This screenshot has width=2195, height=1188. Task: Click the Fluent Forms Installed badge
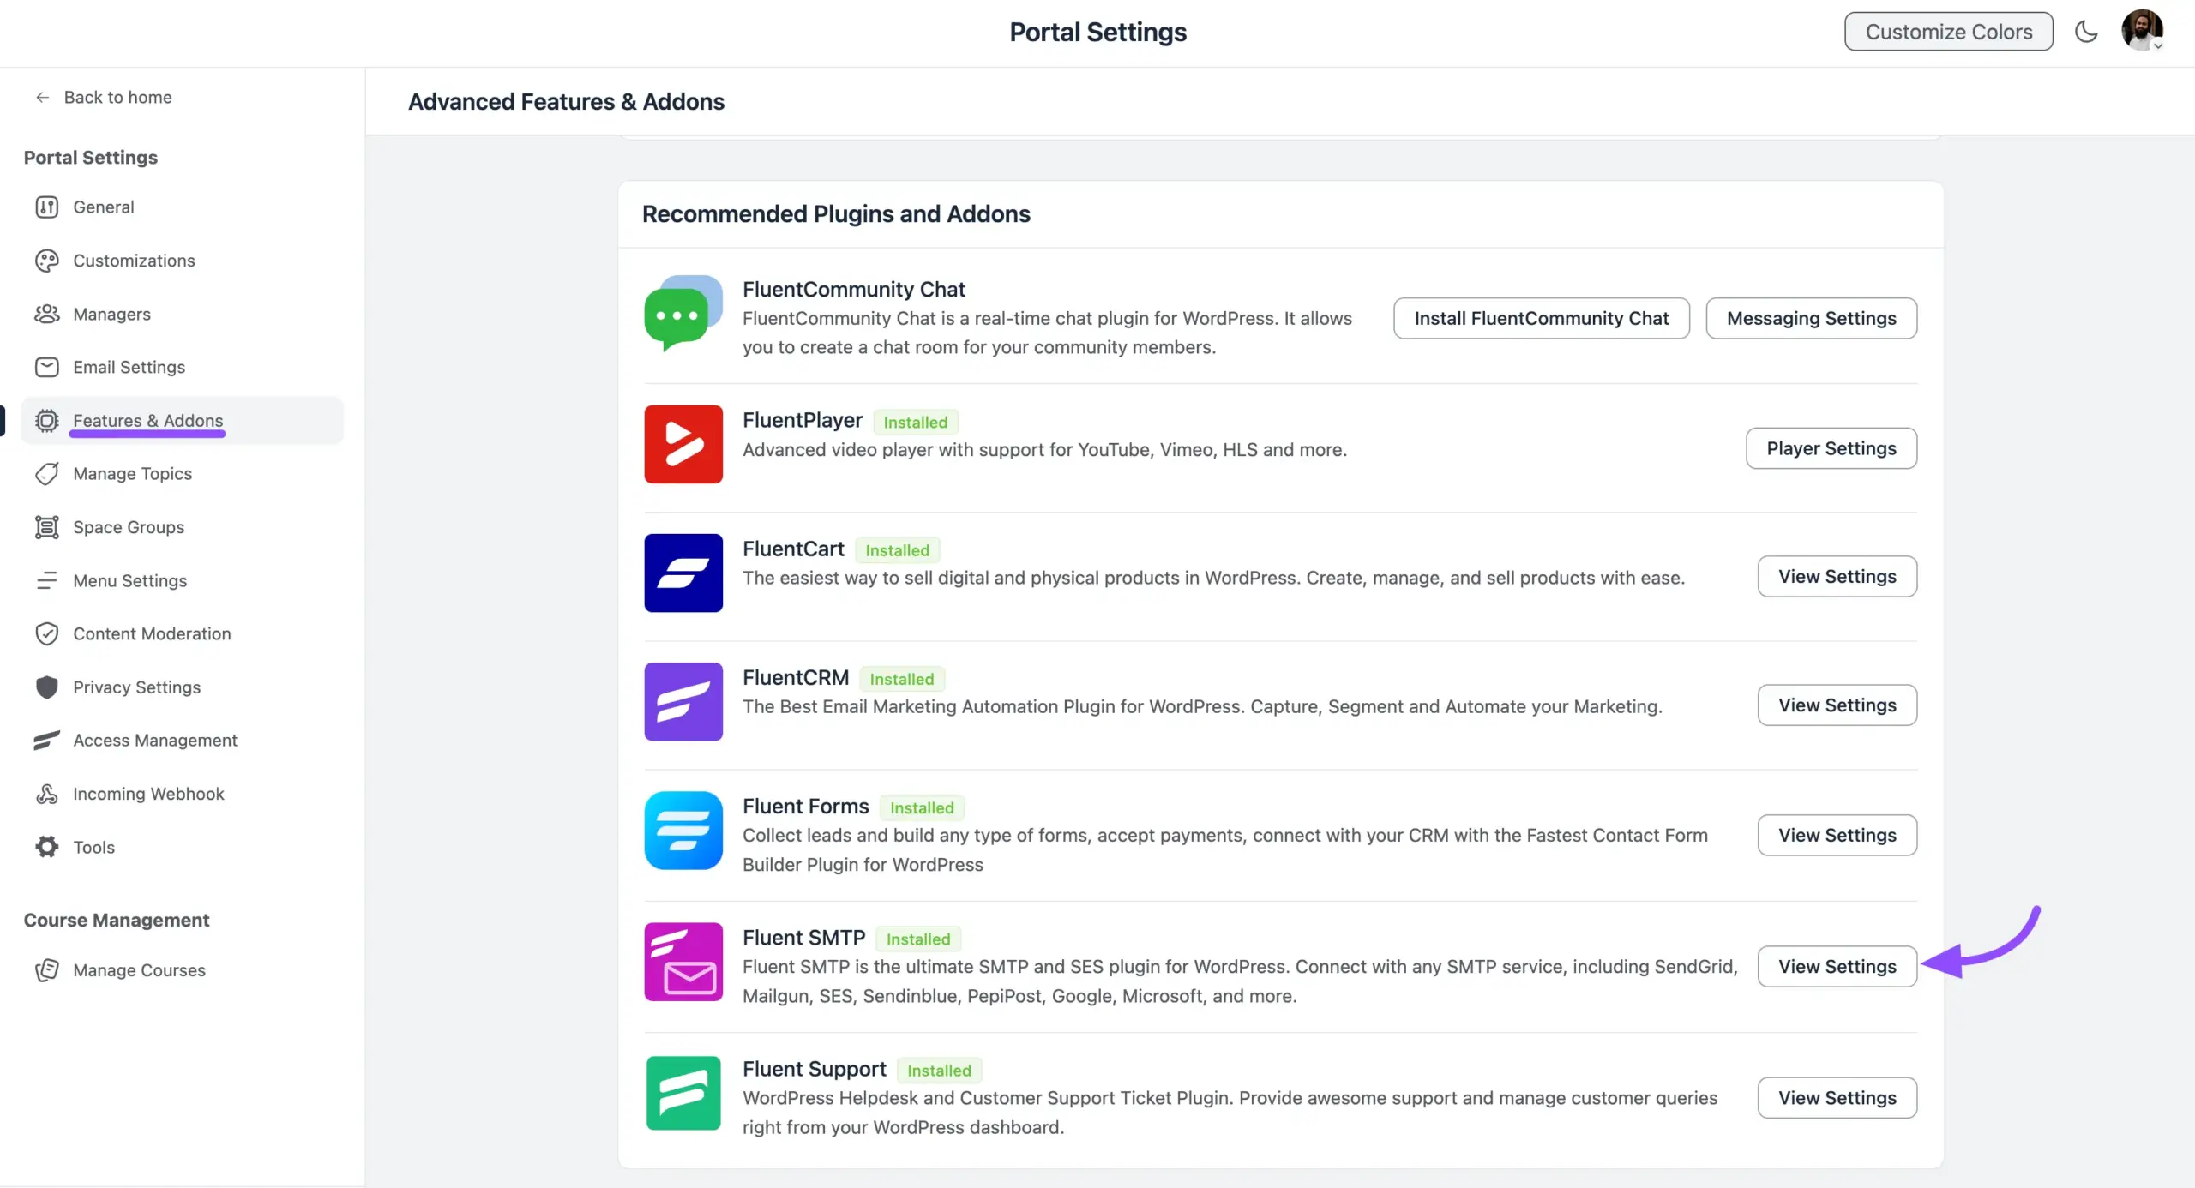coord(922,807)
